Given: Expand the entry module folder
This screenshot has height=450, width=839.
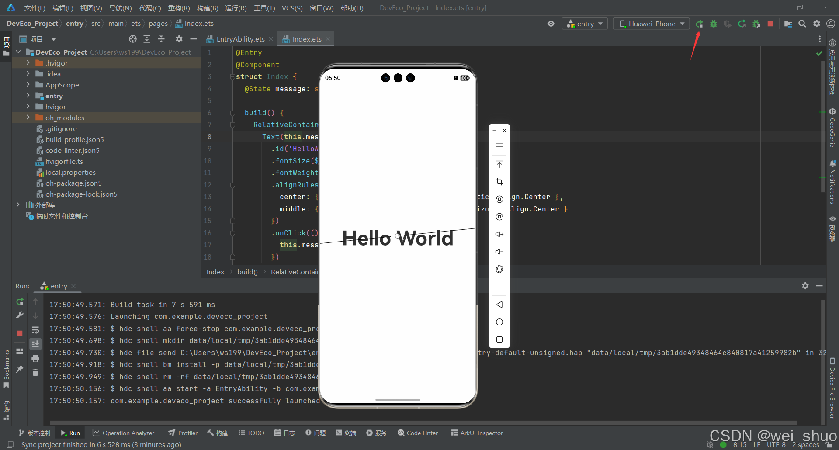Looking at the screenshot, I should (x=28, y=96).
